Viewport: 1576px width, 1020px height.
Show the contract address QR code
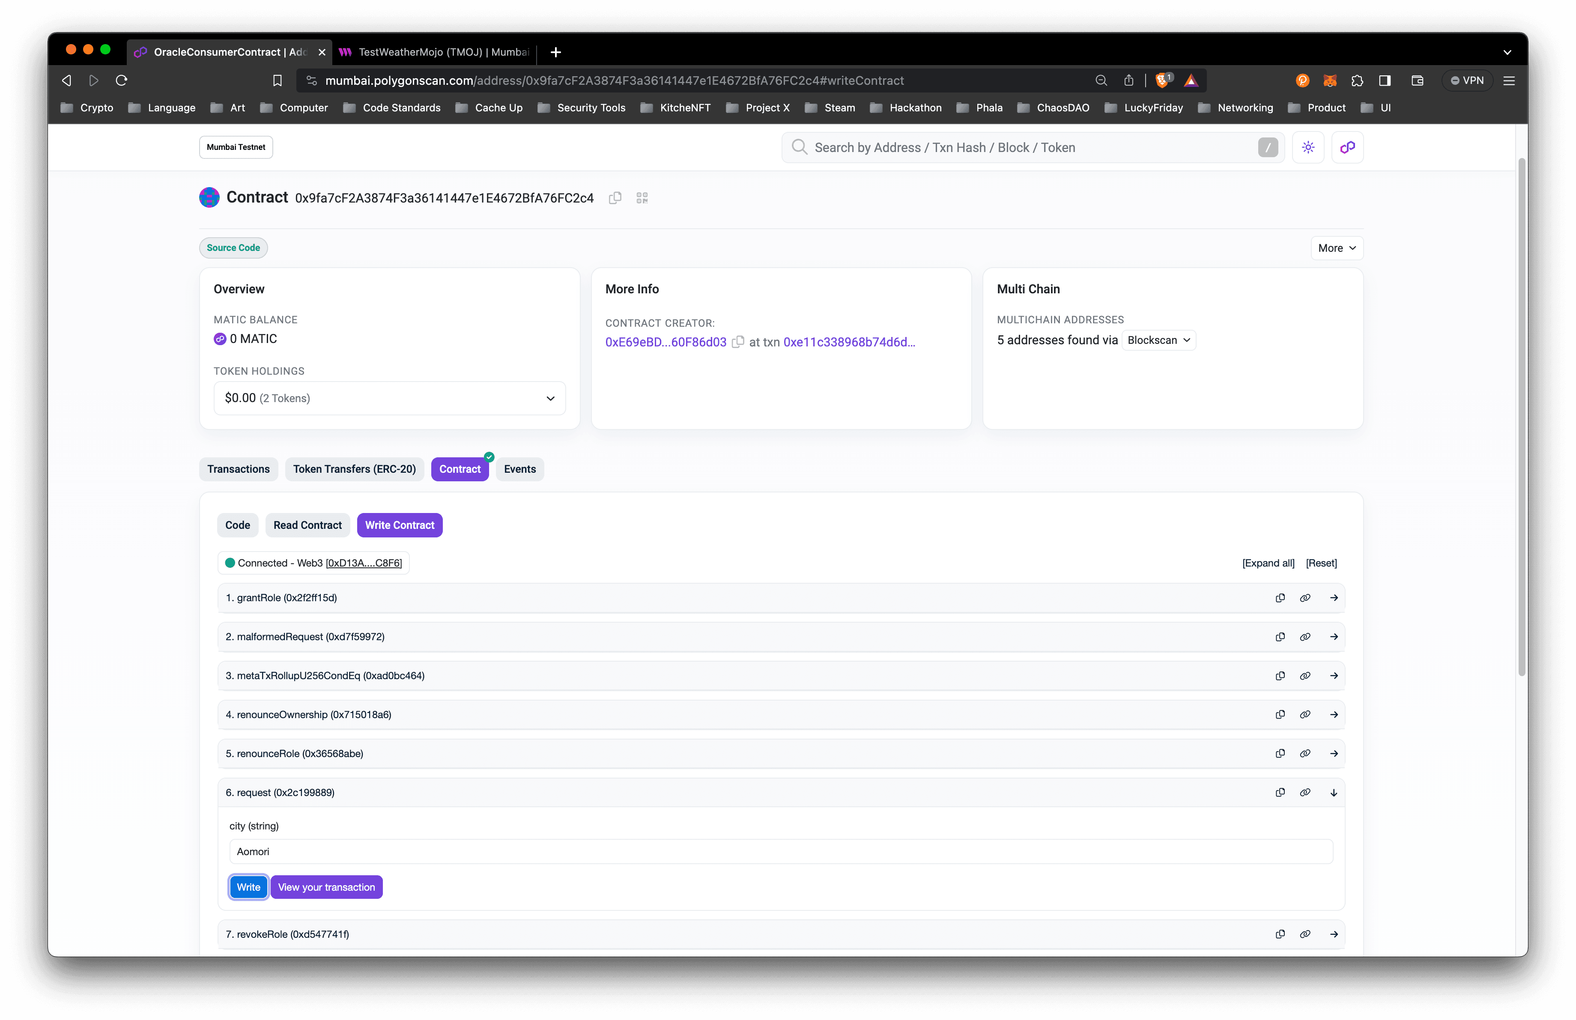tap(642, 198)
